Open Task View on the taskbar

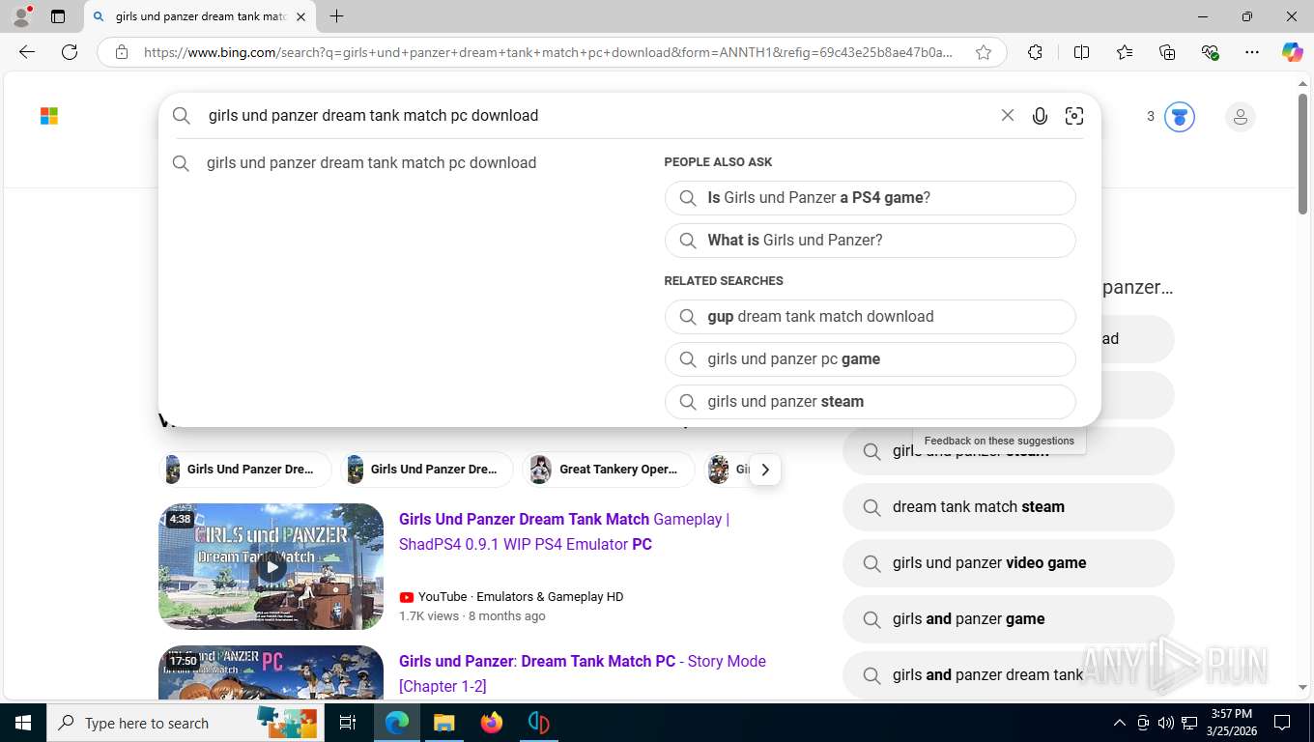[348, 723]
